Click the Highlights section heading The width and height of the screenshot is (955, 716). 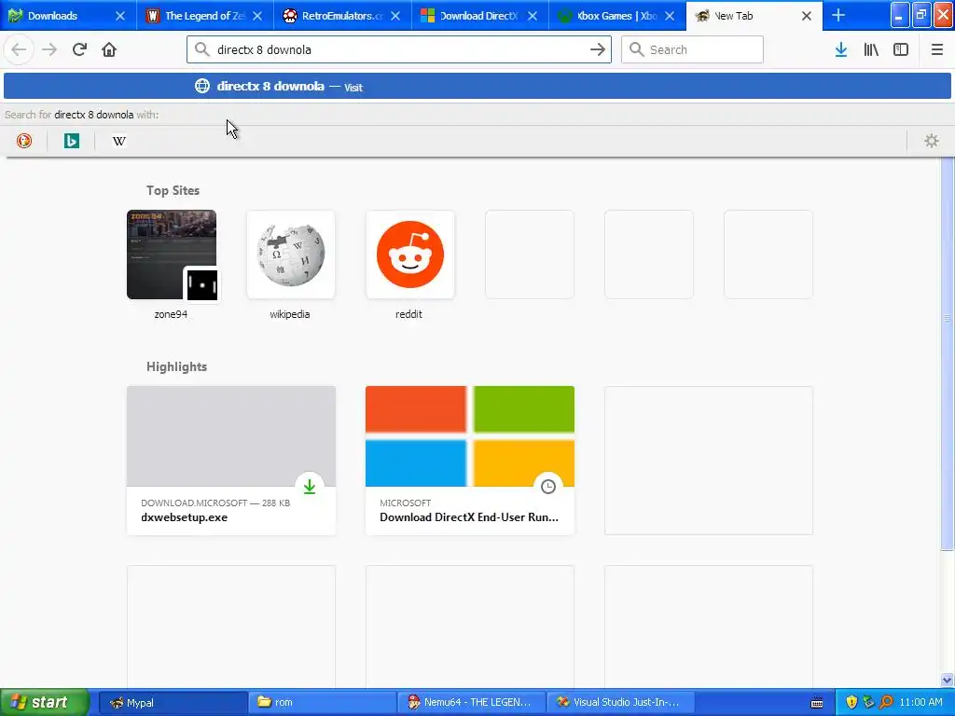[x=176, y=366]
